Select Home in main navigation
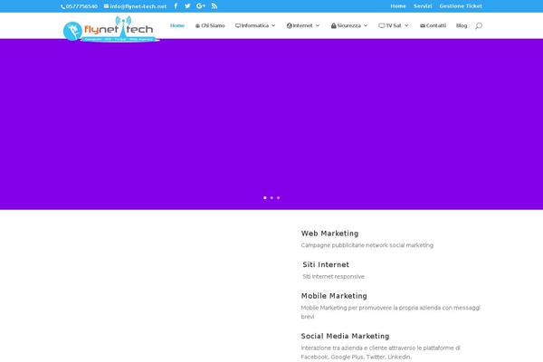543x362 pixels. click(x=177, y=25)
